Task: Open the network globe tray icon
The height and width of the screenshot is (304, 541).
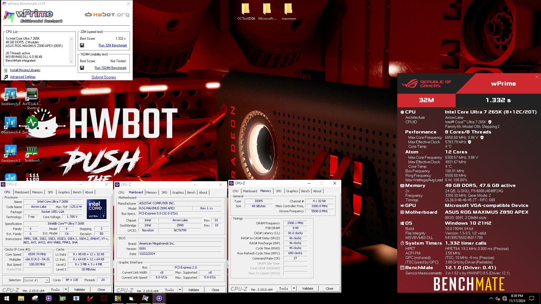Action: click(x=505, y=298)
